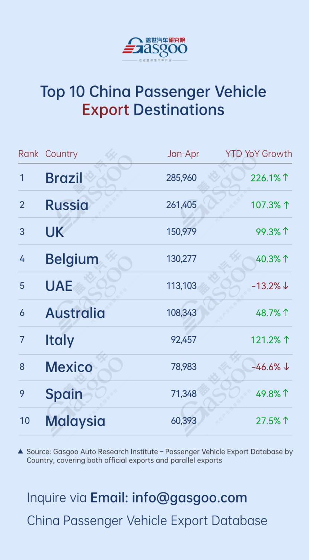Select the YTD YoY Growth column header
Image resolution: width=309 pixels, height=560 pixels.
click(x=259, y=154)
